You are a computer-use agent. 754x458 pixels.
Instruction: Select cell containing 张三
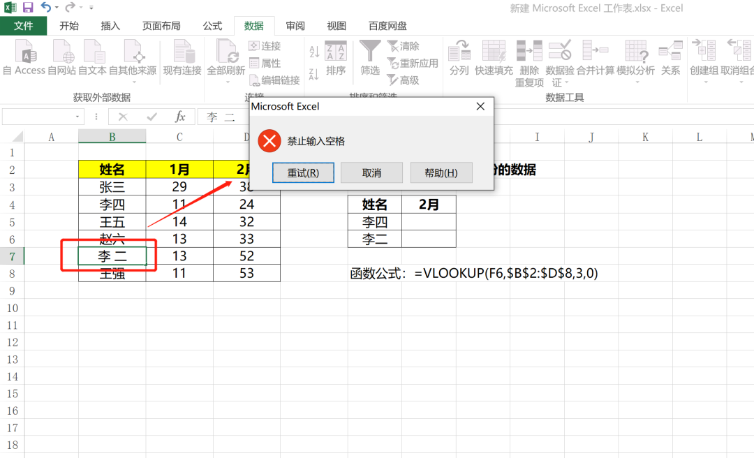(112, 186)
